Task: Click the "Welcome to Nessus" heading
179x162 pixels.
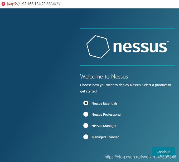Action: coord(104,77)
